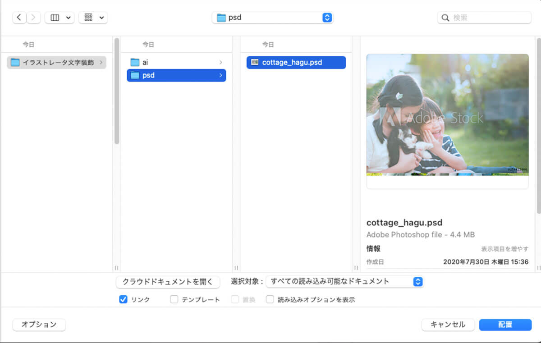The height and width of the screenshot is (343, 541).
Task: Enable the テンプレート checkbox
Action: coord(174,299)
